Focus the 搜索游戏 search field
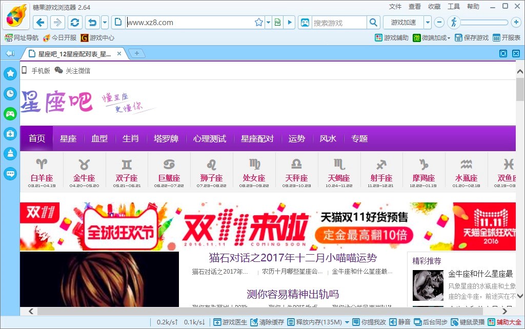Image resolution: width=525 pixels, height=329 pixels. [x=339, y=23]
